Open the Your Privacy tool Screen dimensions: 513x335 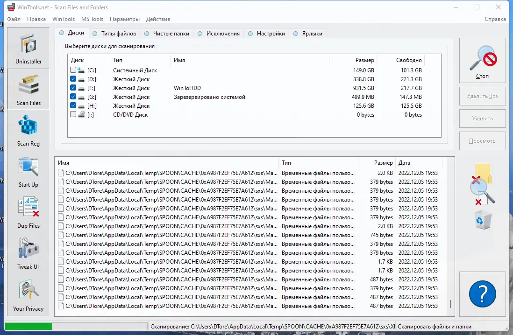28,295
